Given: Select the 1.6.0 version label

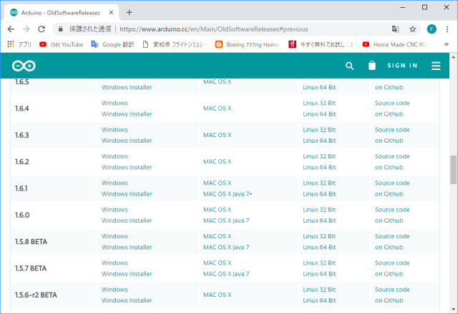Looking at the screenshot, I should 22,216.
